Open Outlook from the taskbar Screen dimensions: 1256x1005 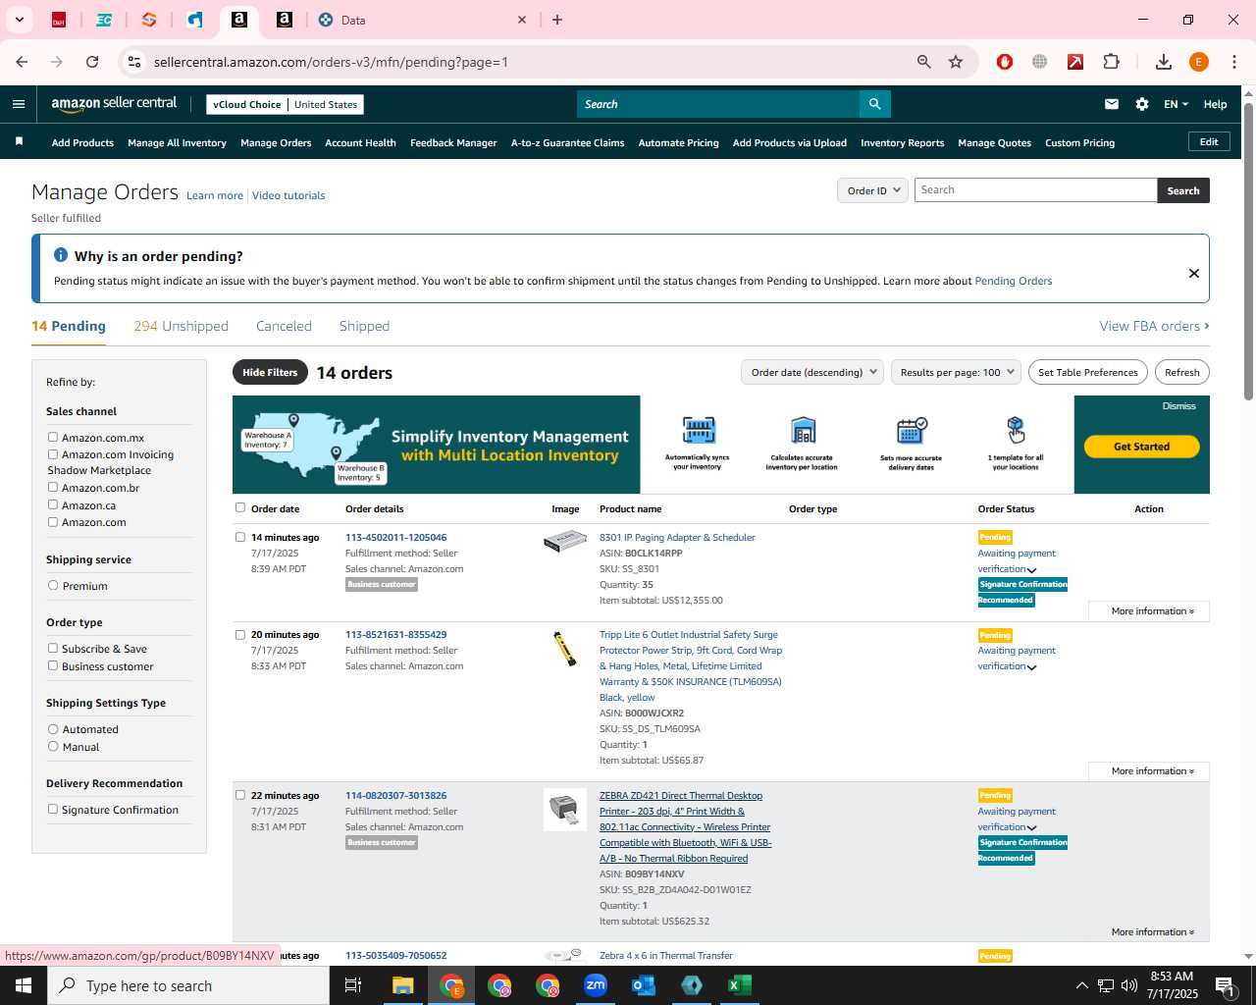click(x=644, y=985)
